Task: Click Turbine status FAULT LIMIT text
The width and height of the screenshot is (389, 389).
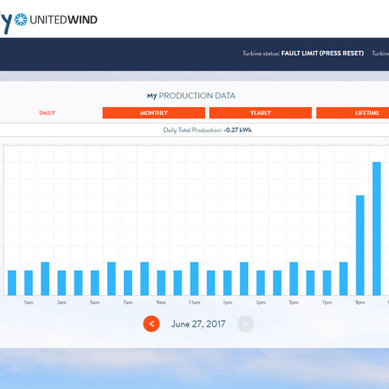Action: point(303,53)
